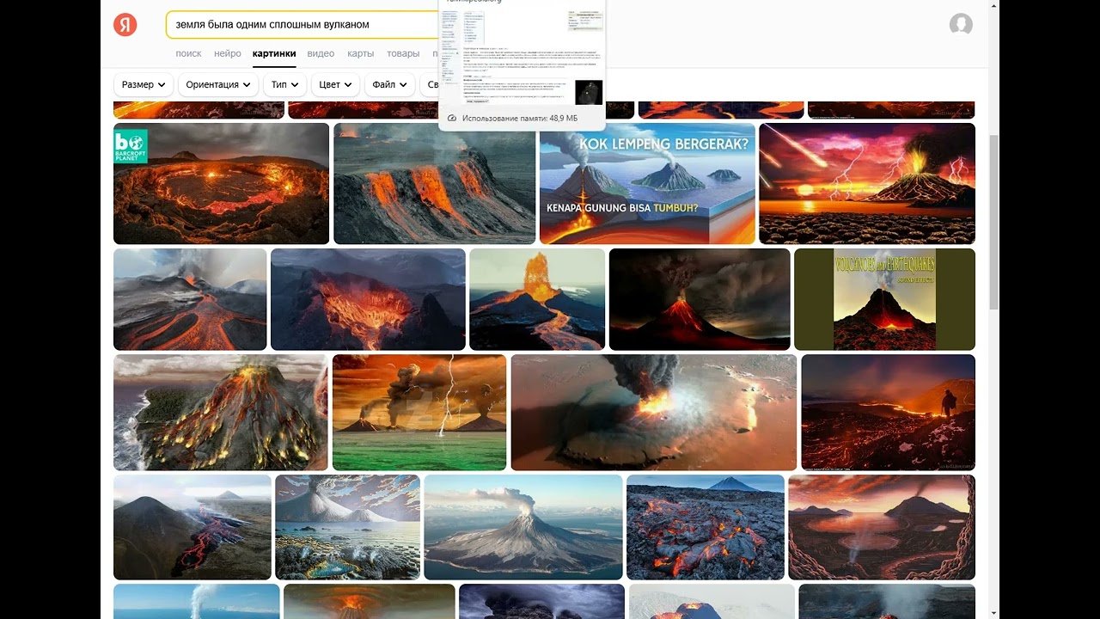Open the coastal volcano island with fires image
1100x619 pixels.
[221, 413]
